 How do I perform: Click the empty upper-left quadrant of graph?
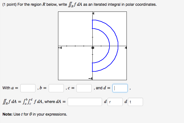coord(75,29)
